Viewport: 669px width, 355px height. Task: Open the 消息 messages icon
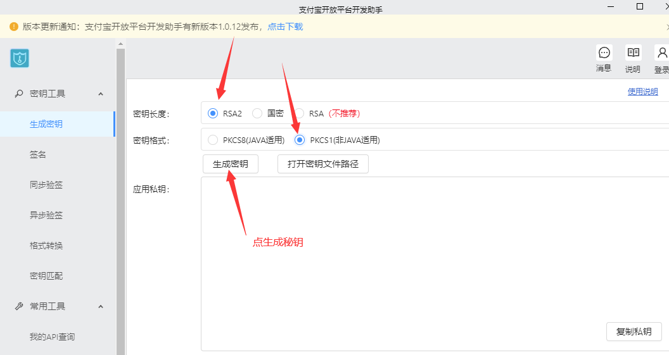604,53
